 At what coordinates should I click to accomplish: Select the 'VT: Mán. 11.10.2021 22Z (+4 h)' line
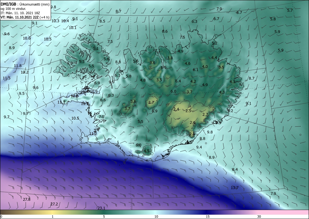[25, 17]
